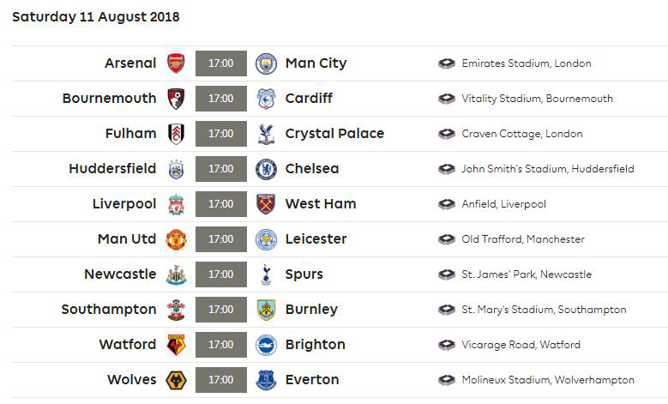This screenshot has width=668, height=404.
Task: Open the Huddersfield team name
Action: 112,169
